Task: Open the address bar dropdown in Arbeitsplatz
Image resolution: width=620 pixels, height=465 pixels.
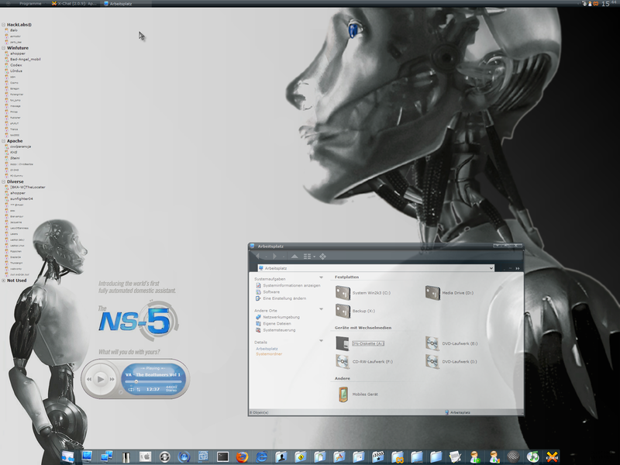Action: [x=491, y=268]
